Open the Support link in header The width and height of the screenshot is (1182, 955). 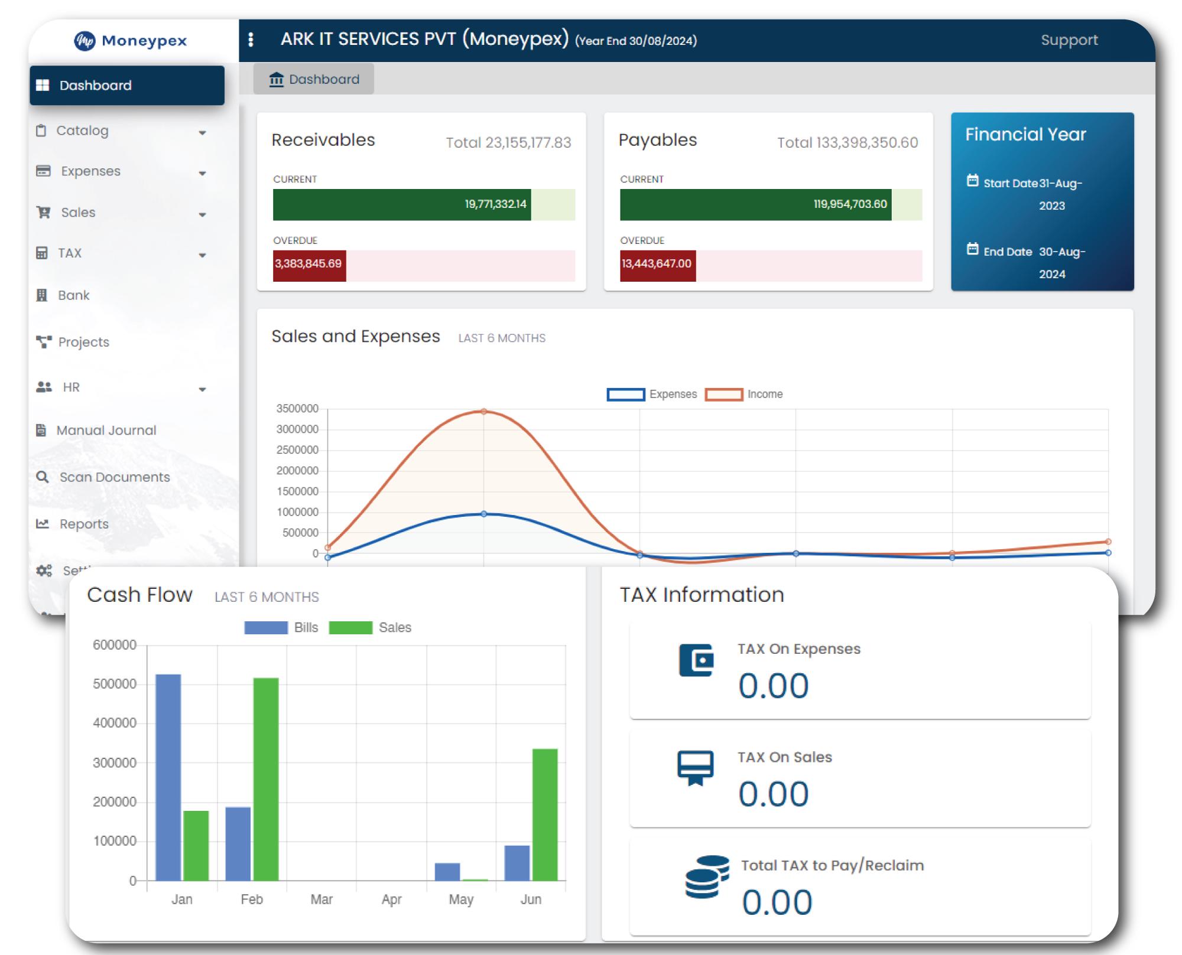(1069, 40)
